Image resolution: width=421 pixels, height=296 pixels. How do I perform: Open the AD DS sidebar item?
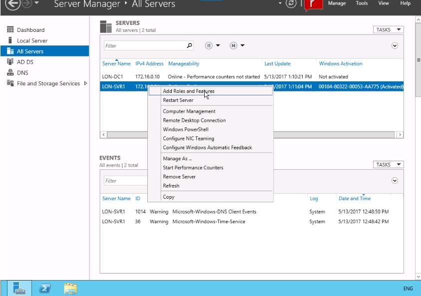[x=25, y=62]
